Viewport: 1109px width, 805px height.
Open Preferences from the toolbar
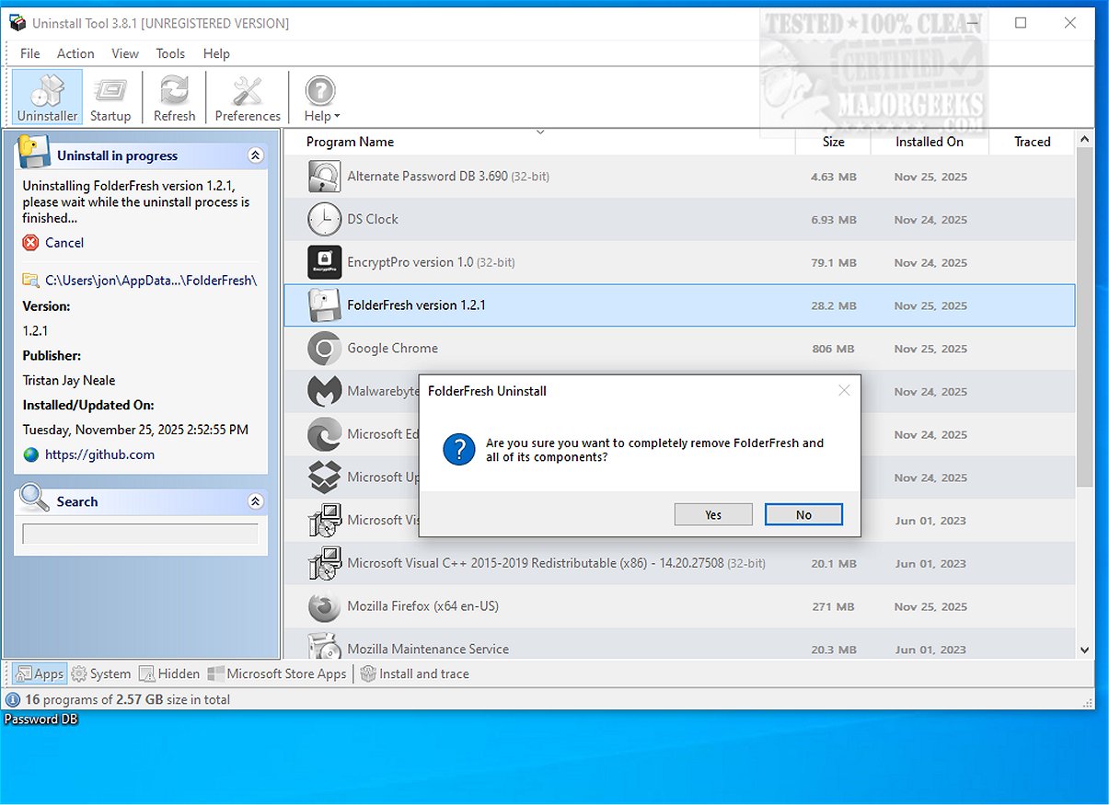tap(248, 98)
